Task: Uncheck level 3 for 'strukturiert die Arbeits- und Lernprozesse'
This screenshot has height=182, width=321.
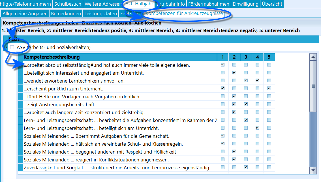Action: tap(246, 167)
